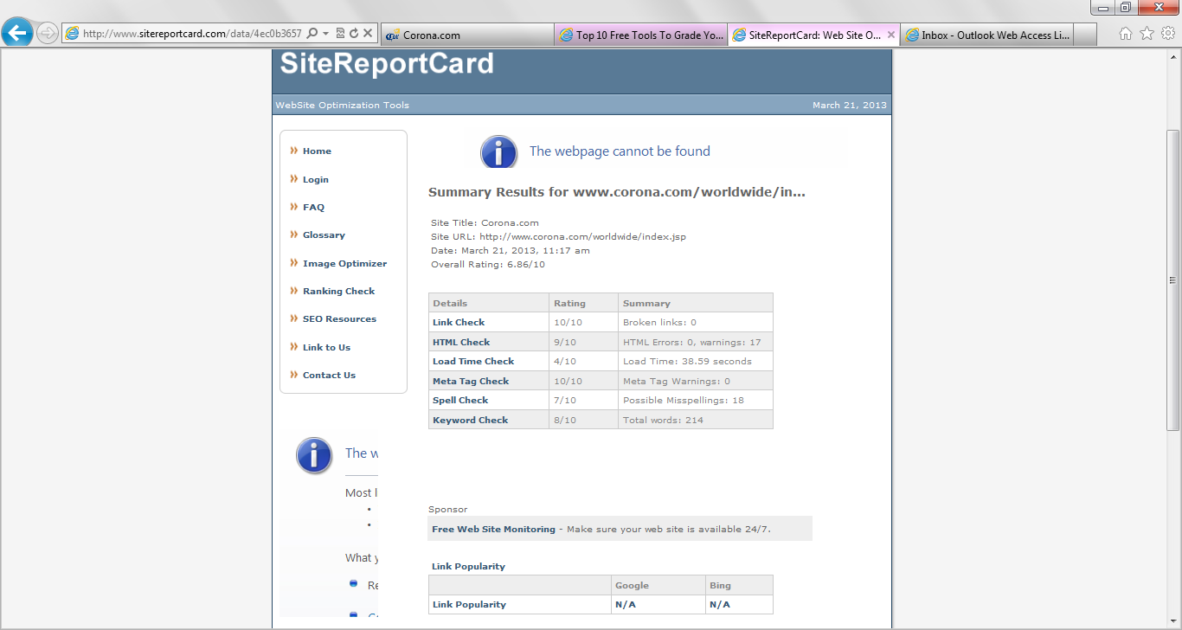This screenshot has width=1182, height=630.
Task: Open a new tab with the blank tab button
Action: (1085, 35)
